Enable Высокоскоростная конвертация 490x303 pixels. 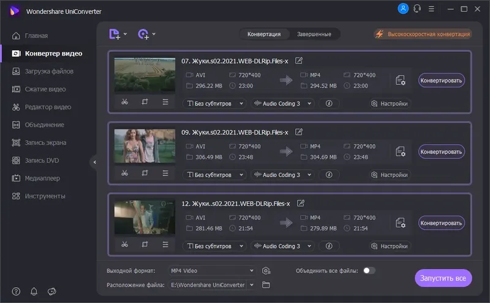tap(423, 34)
